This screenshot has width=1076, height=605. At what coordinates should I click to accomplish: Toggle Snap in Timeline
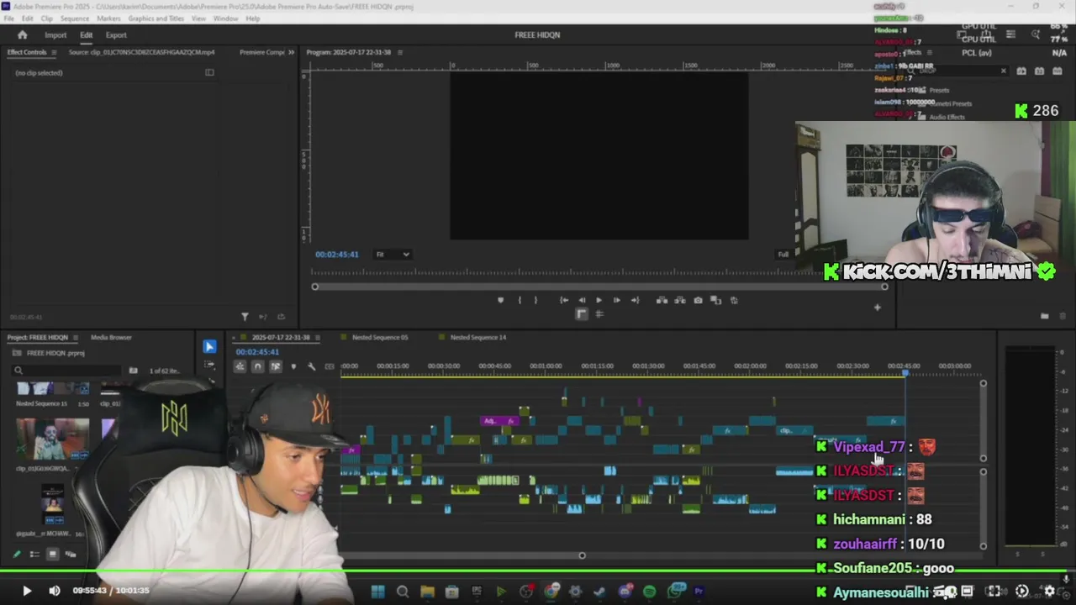pyautogui.click(x=257, y=366)
